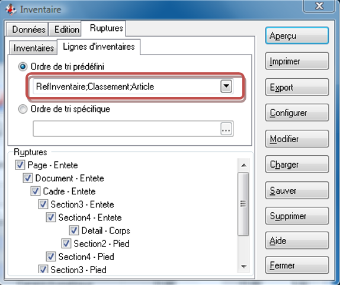Viewport: 340px width, 285px height.
Task: Click the scroll down arrow in Ruptures list
Action: click(243, 267)
